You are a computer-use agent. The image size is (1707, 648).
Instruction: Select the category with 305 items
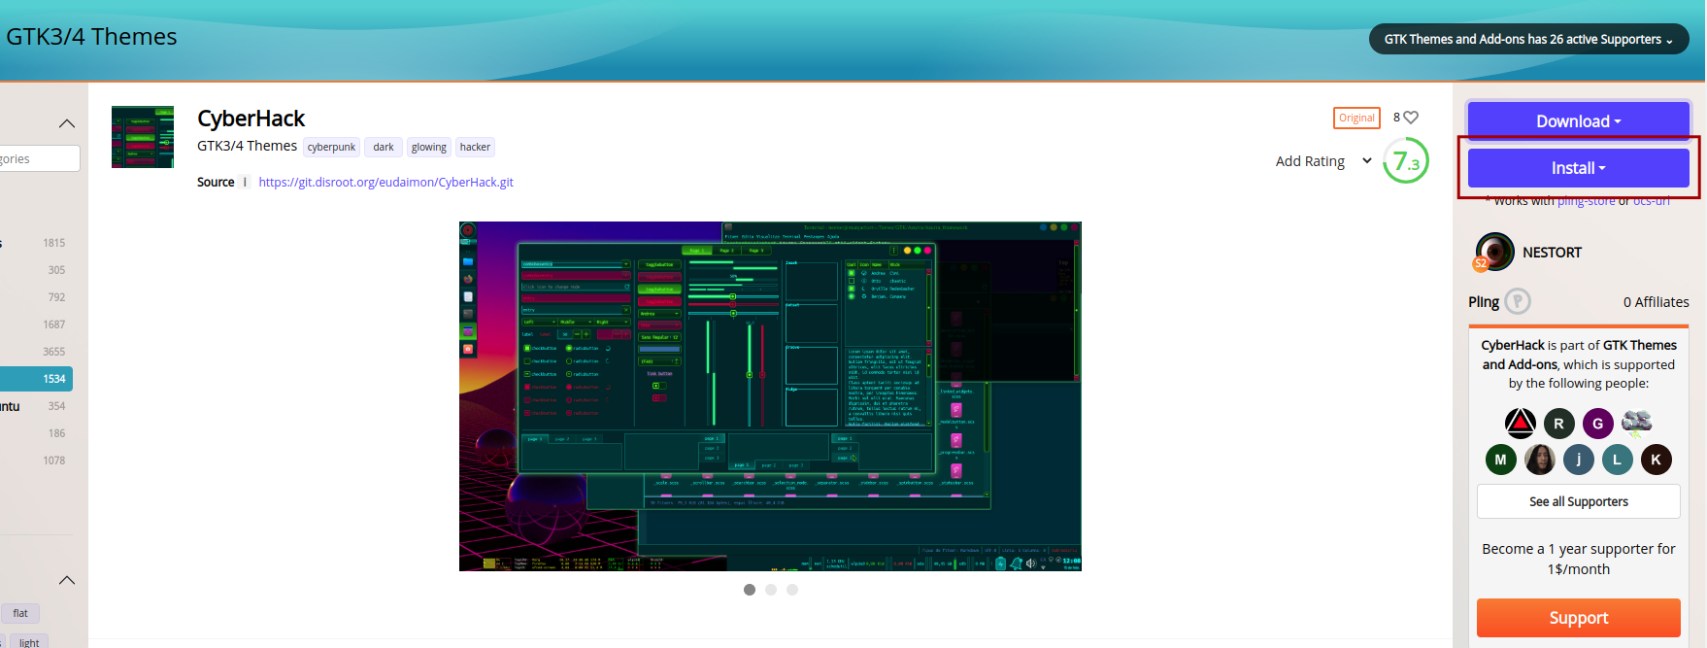(x=36, y=270)
